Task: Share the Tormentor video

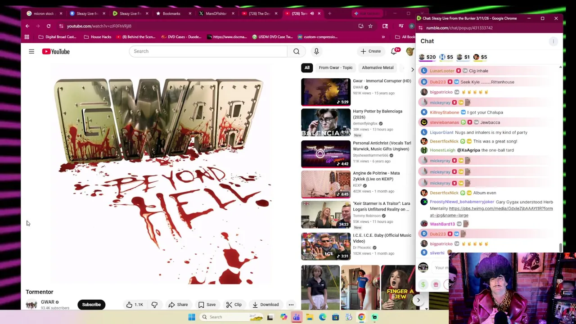Action: pyautogui.click(x=178, y=305)
